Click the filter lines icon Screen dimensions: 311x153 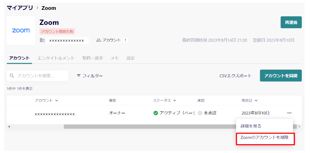click(x=79, y=76)
